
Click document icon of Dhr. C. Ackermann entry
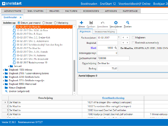click(14, 41)
